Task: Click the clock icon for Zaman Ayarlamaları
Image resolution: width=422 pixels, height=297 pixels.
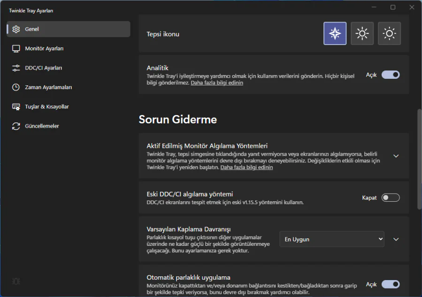Action: [16, 87]
